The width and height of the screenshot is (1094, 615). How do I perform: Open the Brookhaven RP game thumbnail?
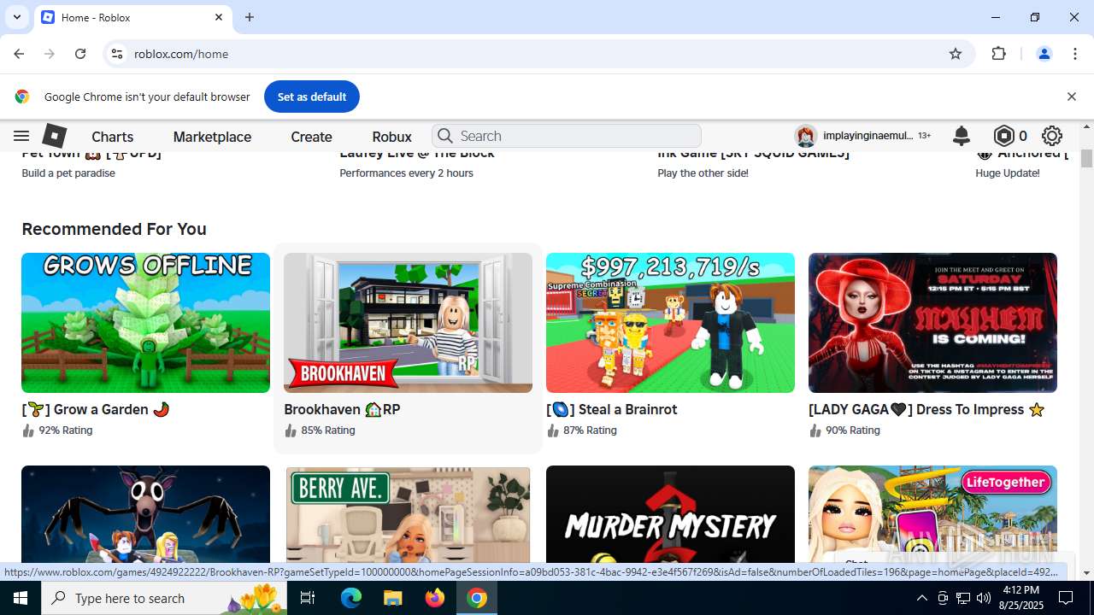tap(408, 323)
